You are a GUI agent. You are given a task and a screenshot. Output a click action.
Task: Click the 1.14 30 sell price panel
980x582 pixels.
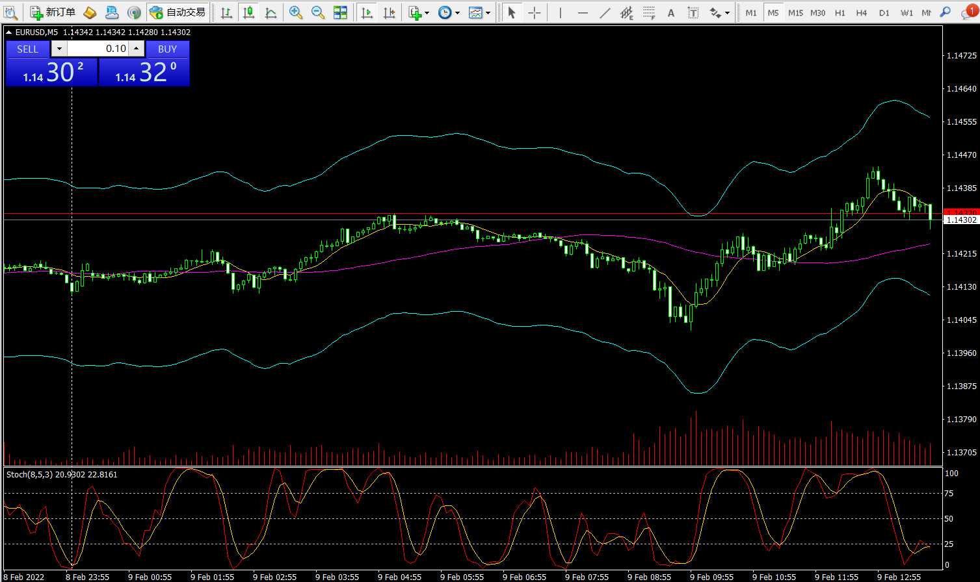(52, 72)
